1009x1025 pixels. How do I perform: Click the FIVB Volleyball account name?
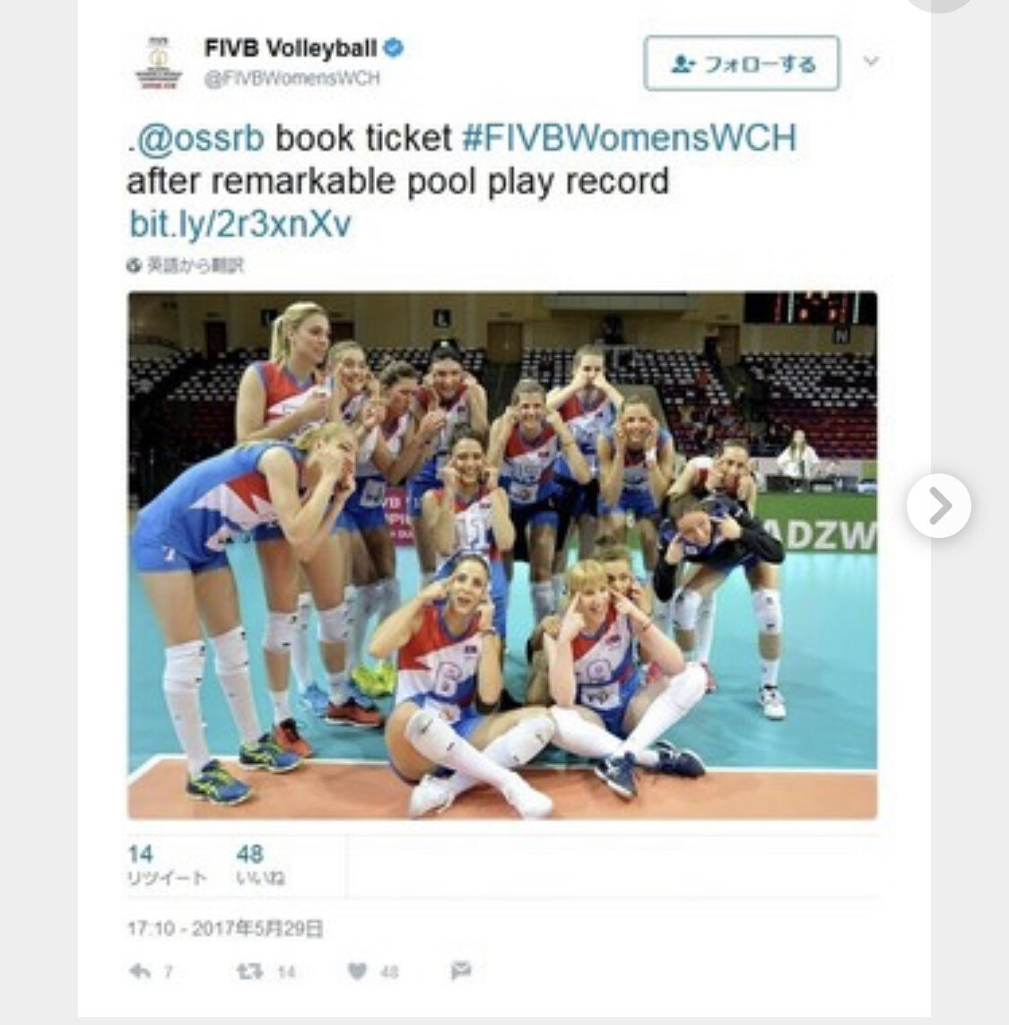click(x=291, y=48)
